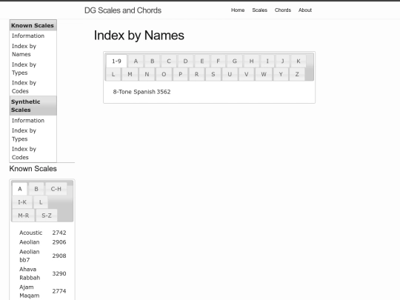Show the Y tab in name index
The image size is (400, 300).
(281, 74)
